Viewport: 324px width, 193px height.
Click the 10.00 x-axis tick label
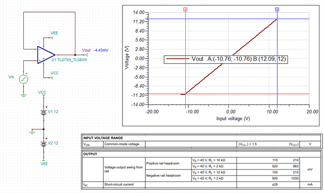click(272, 112)
